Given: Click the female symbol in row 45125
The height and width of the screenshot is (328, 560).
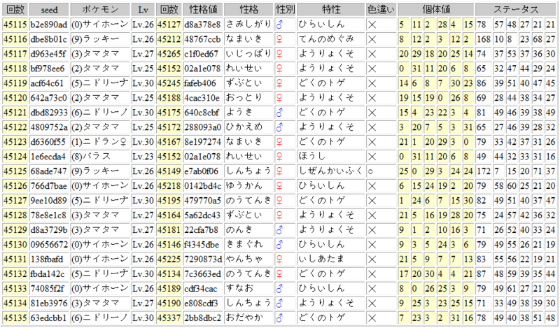Looking at the screenshot, I should (279, 171).
